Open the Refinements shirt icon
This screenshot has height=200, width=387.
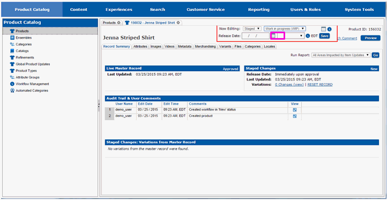tap(12, 57)
